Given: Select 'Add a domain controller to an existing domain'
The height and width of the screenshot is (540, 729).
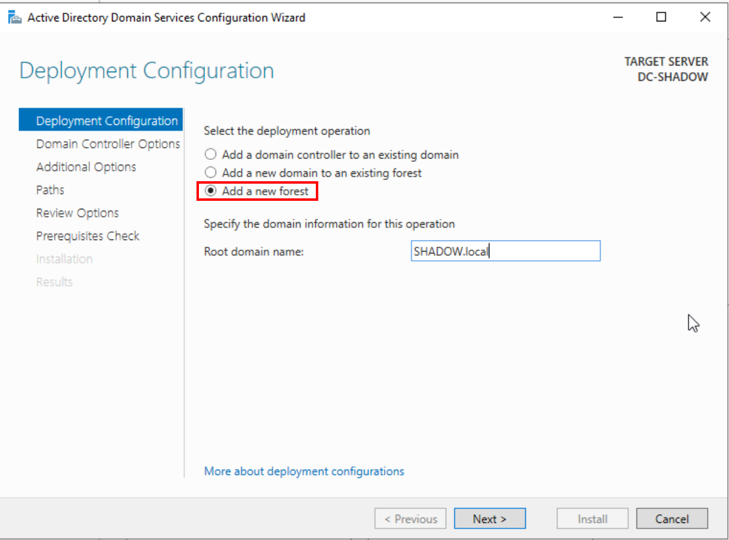Looking at the screenshot, I should [211, 155].
